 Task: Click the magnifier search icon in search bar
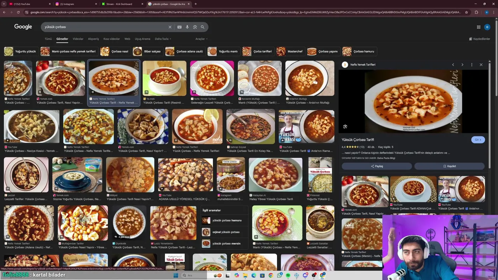pyautogui.click(x=202, y=27)
